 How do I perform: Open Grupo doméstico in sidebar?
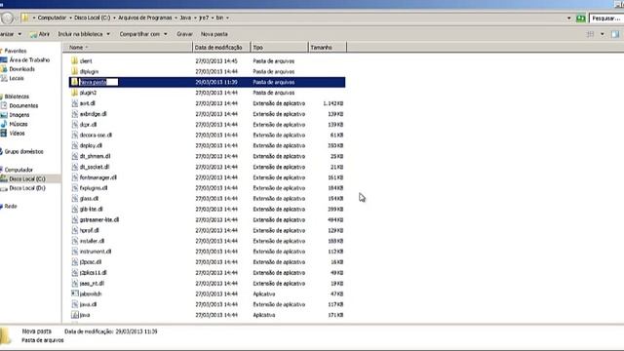coord(23,152)
